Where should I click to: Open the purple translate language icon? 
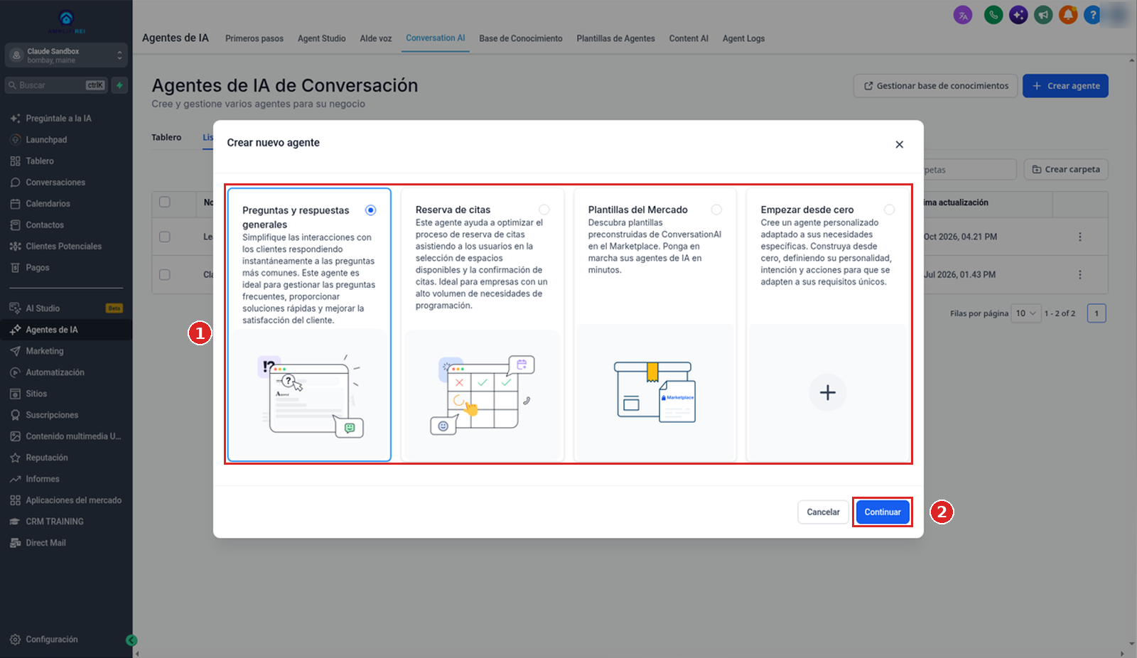963,15
